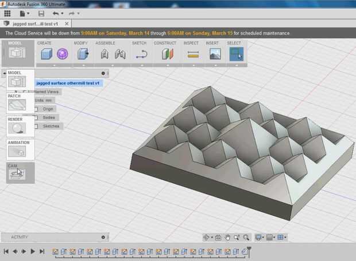
Task: Open the Construct plane tool
Action: click(x=167, y=54)
